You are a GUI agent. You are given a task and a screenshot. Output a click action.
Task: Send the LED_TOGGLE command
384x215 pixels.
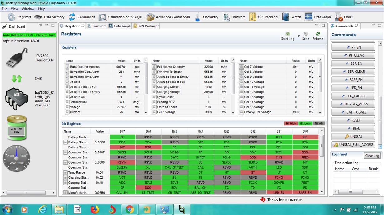coord(353,96)
